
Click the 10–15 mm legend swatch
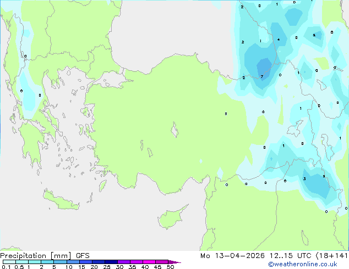tap(73, 262)
